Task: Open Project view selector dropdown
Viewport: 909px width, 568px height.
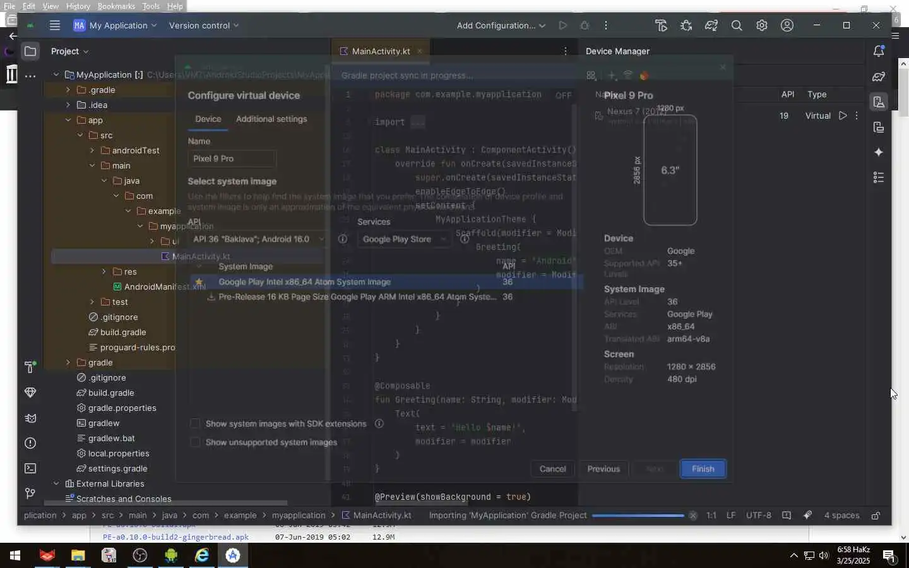Action: 69,51
